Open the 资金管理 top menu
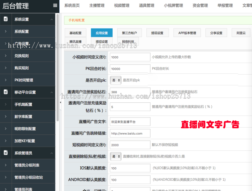252x191 pixels. point(200,6)
